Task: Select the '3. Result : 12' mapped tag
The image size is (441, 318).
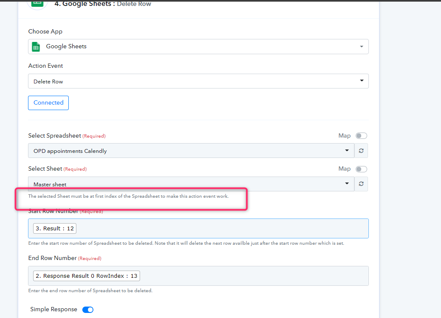Action: point(55,229)
